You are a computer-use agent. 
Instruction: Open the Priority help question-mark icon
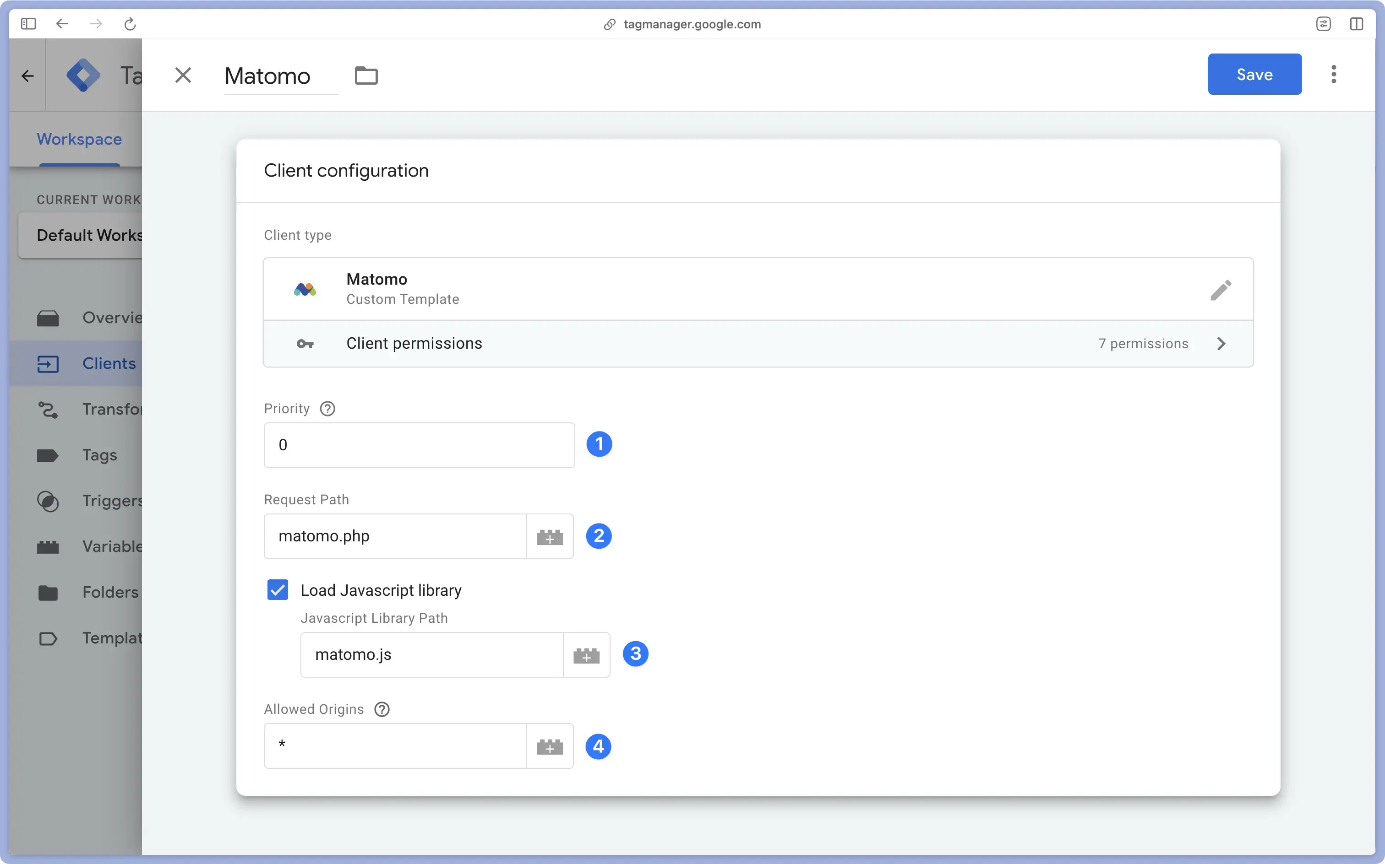tap(327, 409)
